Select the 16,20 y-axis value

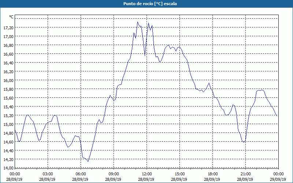(8, 71)
